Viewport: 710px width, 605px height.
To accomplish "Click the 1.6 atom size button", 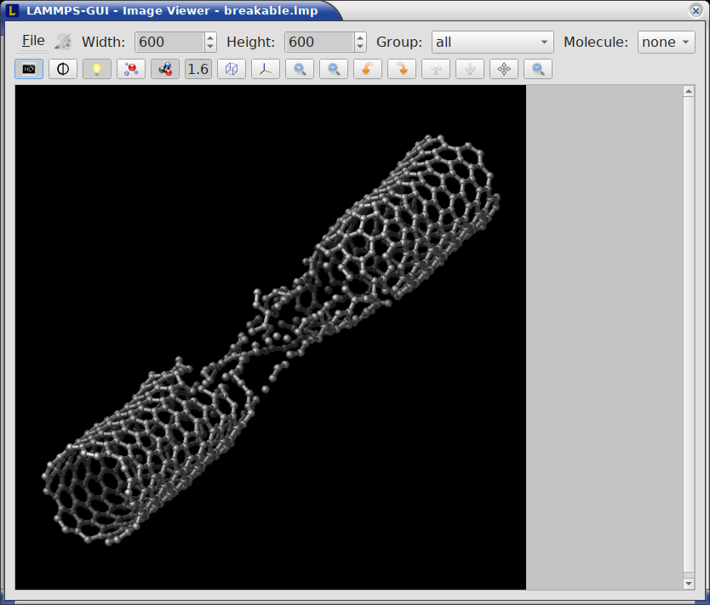I will (198, 69).
